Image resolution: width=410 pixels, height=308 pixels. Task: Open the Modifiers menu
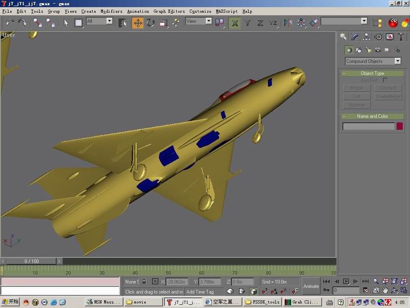pos(111,11)
